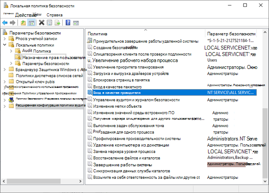Expand the IP security policies node
Image resolution: width=269 pixels, height=193 pixels.
(x=5, y=100)
